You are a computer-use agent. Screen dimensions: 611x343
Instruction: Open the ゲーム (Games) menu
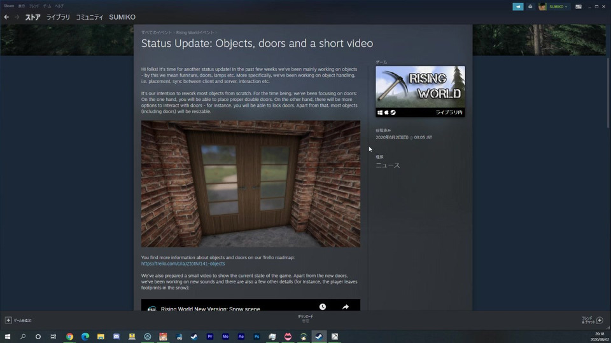tap(46, 6)
